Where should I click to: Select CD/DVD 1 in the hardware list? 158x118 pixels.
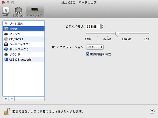tap(24, 39)
